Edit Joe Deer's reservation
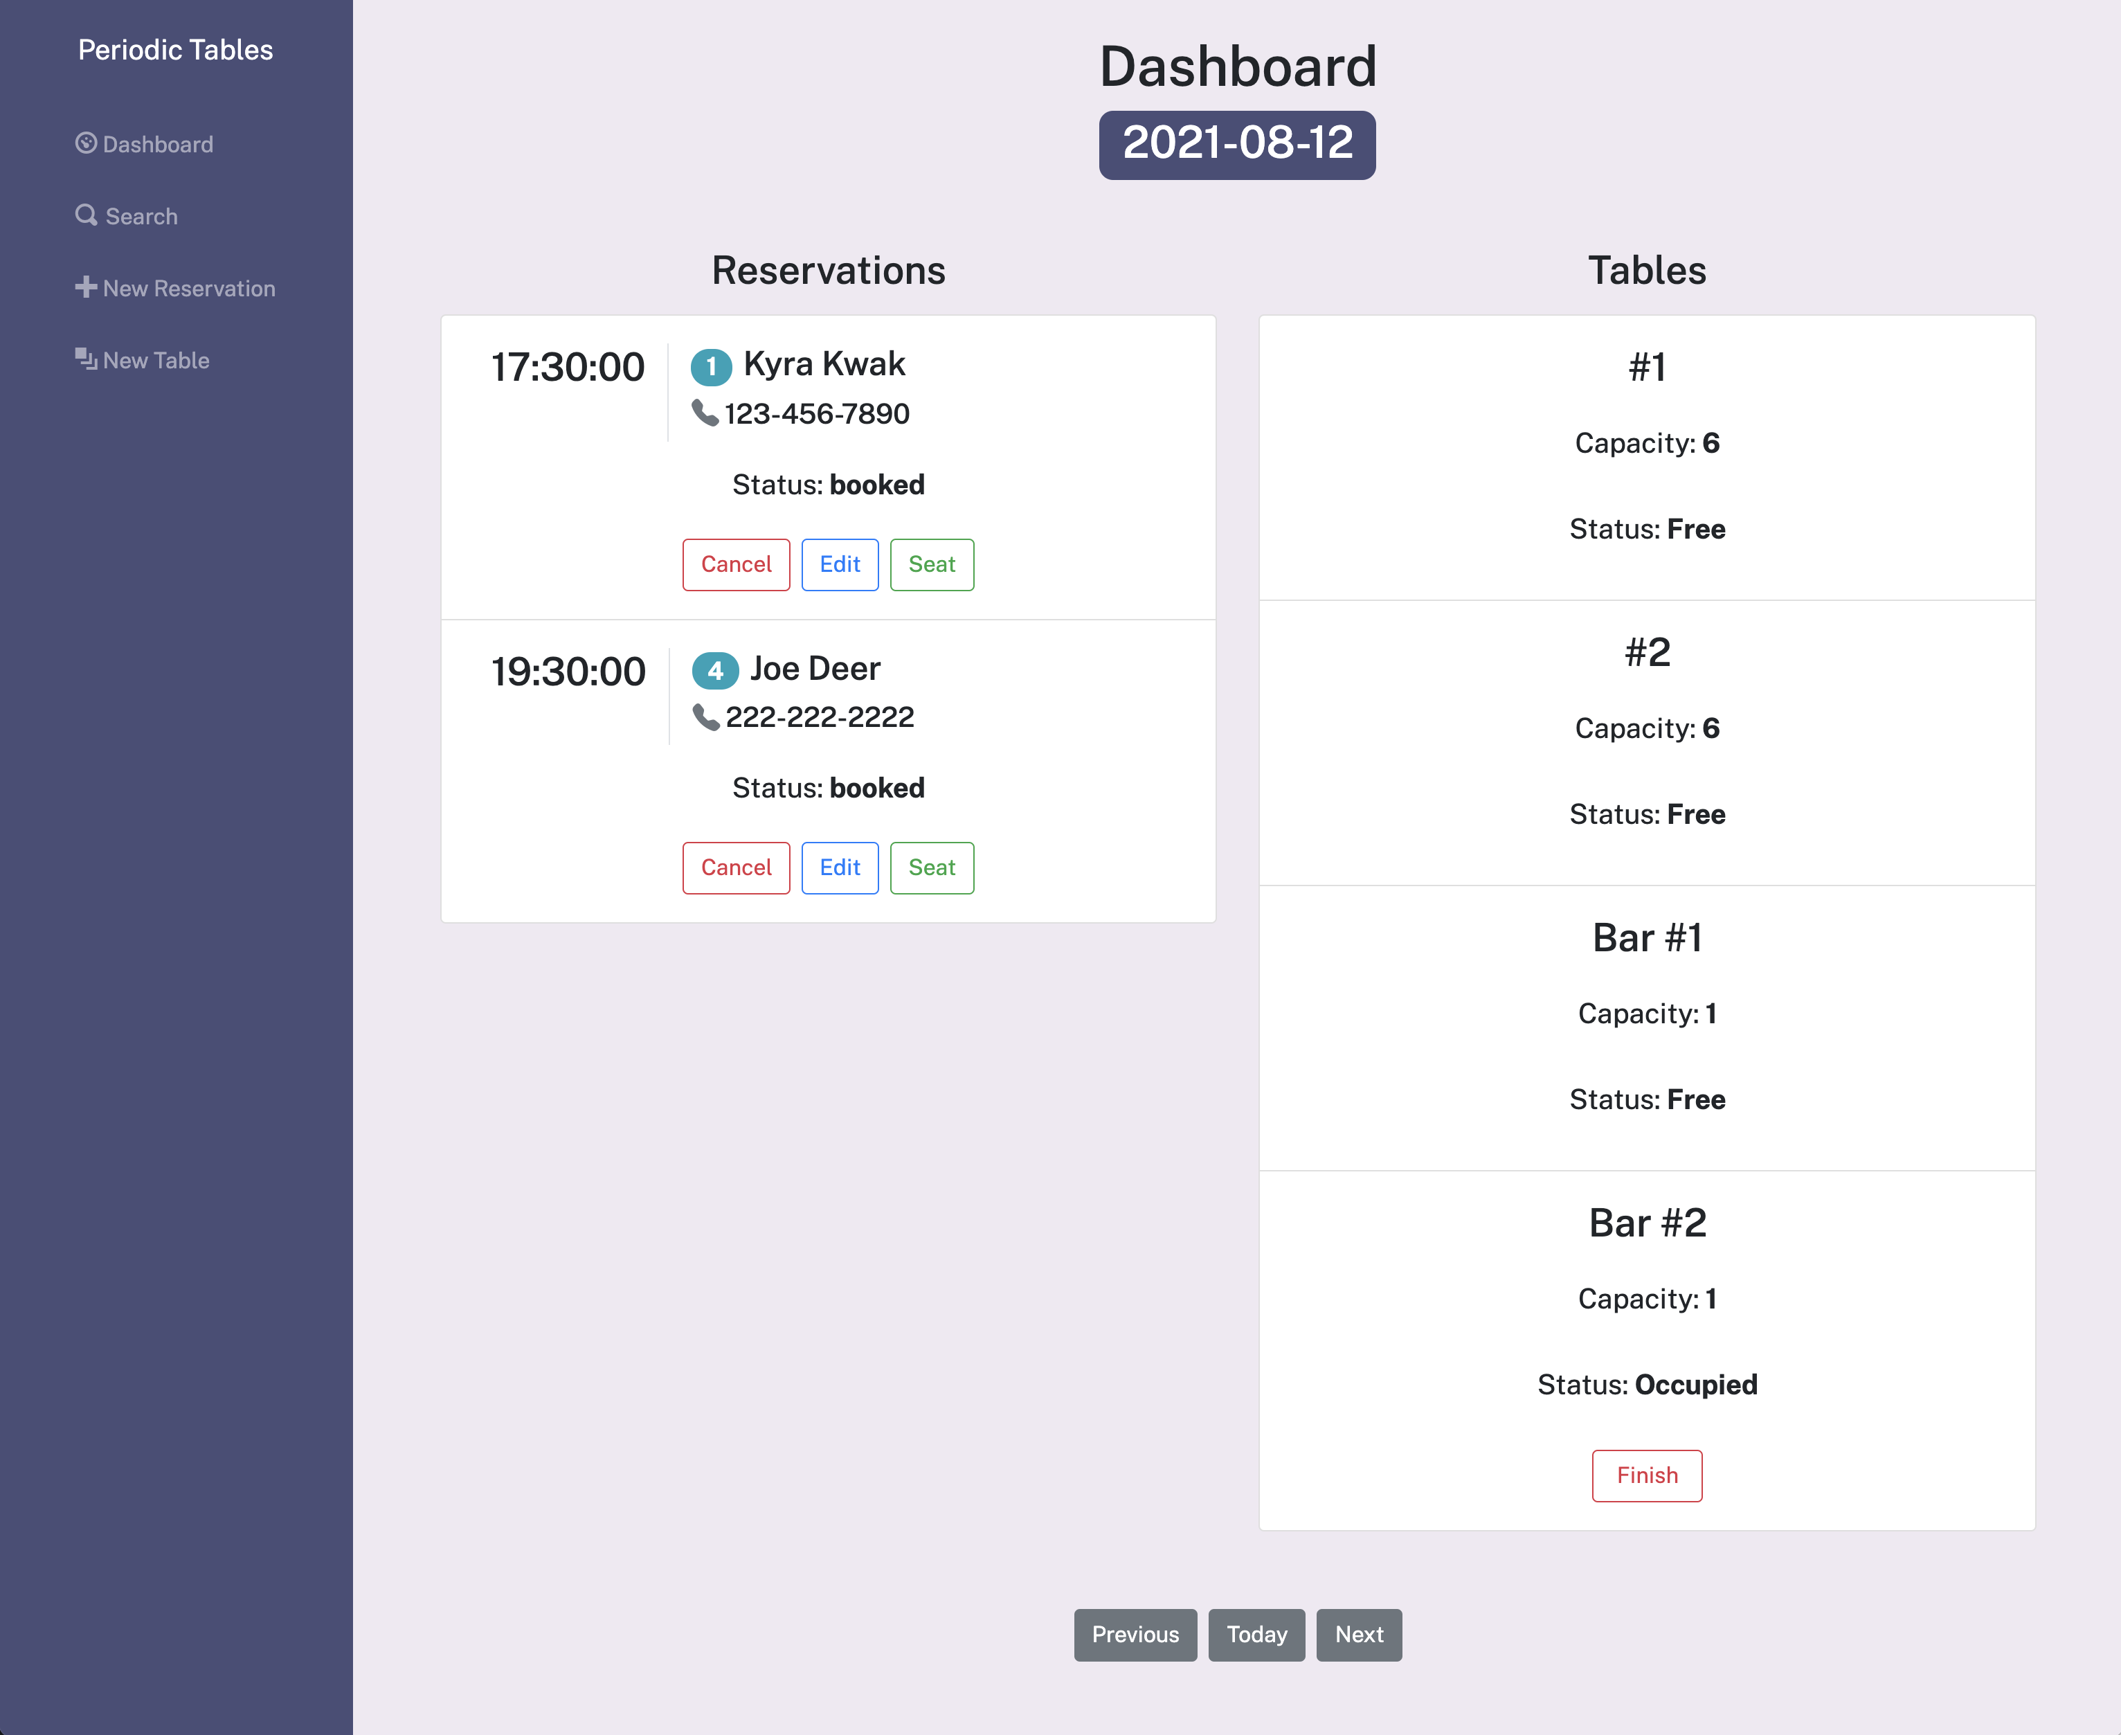2121x1735 pixels. 839,867
